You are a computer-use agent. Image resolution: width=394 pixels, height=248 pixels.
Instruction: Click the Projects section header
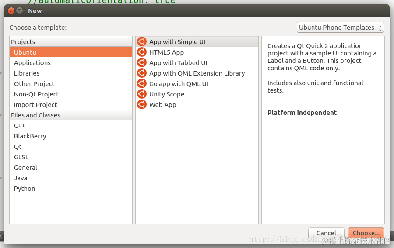pos(71,41)
